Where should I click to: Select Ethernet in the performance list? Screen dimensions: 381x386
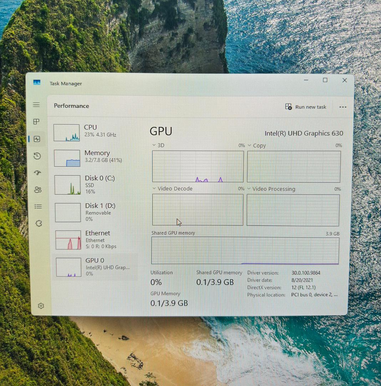pos(95,239)
